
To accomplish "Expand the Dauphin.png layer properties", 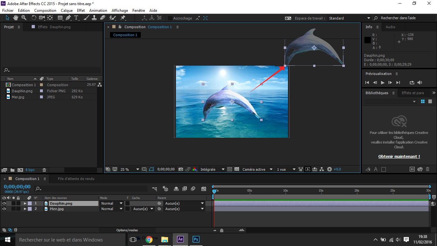I will 25,203.
